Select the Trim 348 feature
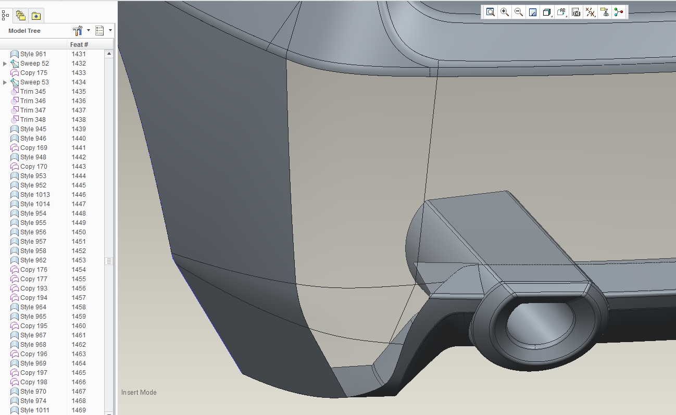 click(33, 120)
